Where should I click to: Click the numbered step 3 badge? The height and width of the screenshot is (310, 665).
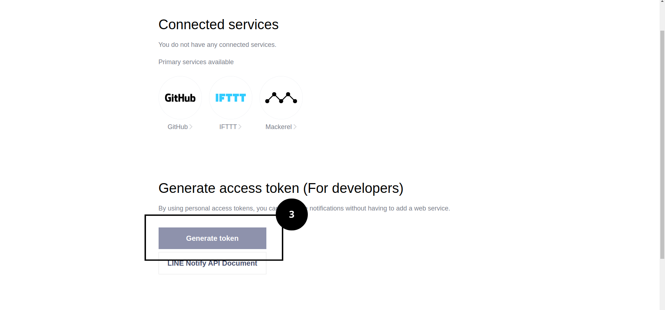tap(292, 214)
